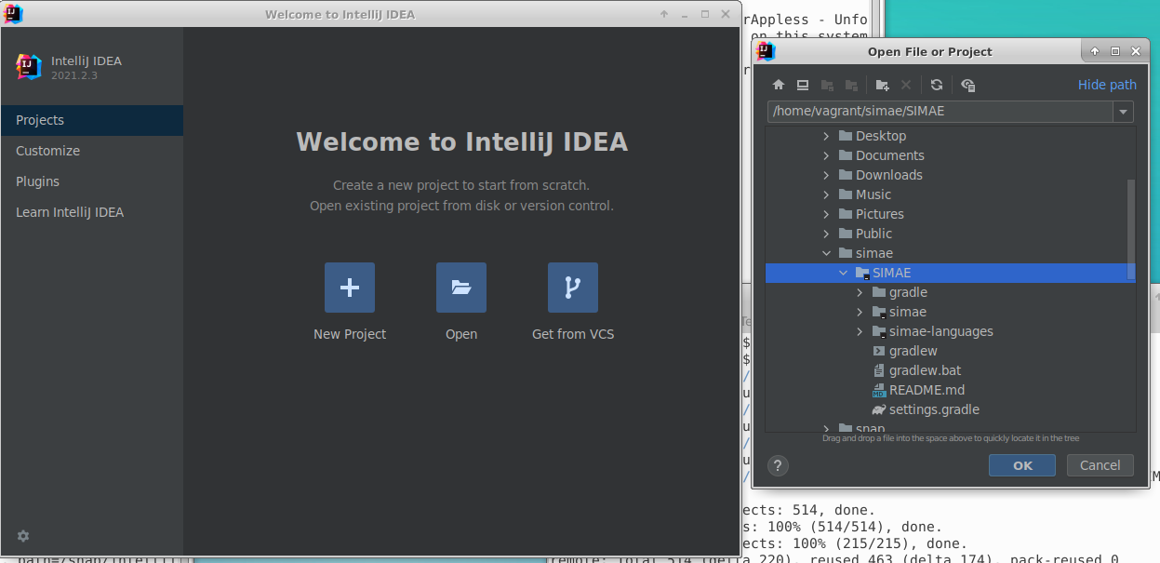1160x563 pixels.
Task: Expand the gradle folder
Action: pyautogui.click(x=860, y=292)
